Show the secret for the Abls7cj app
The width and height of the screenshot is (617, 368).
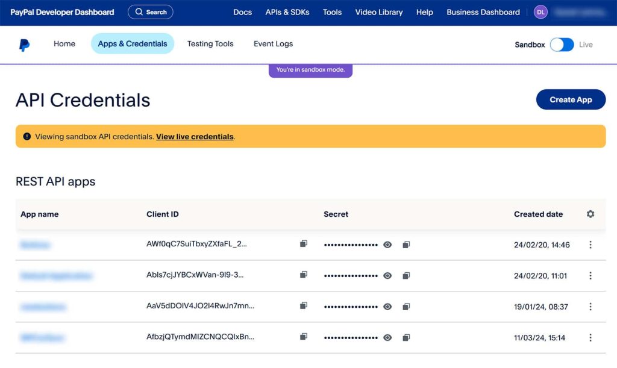point(387,275)
